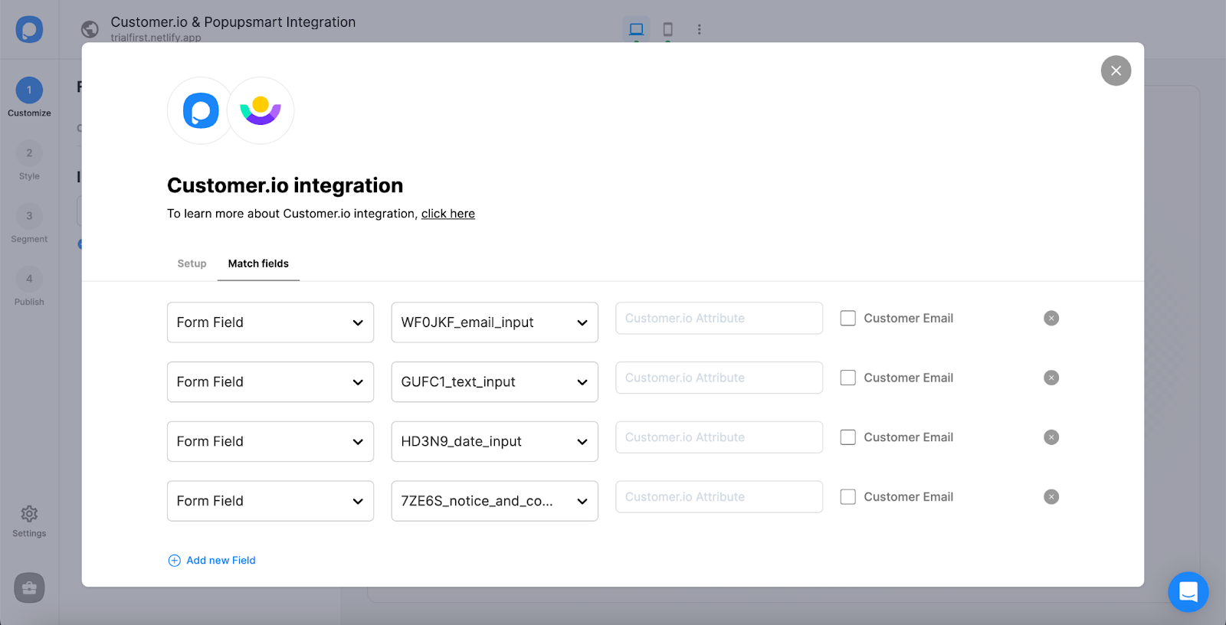
Task: Remove the WF0JKF_email_input field row
Action: click(1051, 318)
